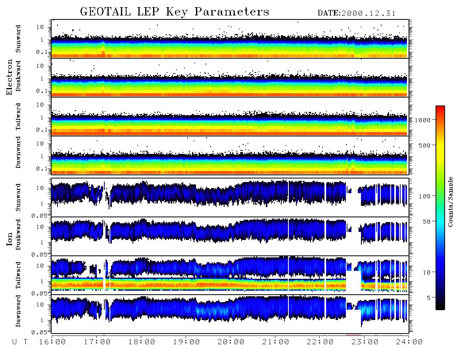Click the 24:00 time axis label

[409, 342]
